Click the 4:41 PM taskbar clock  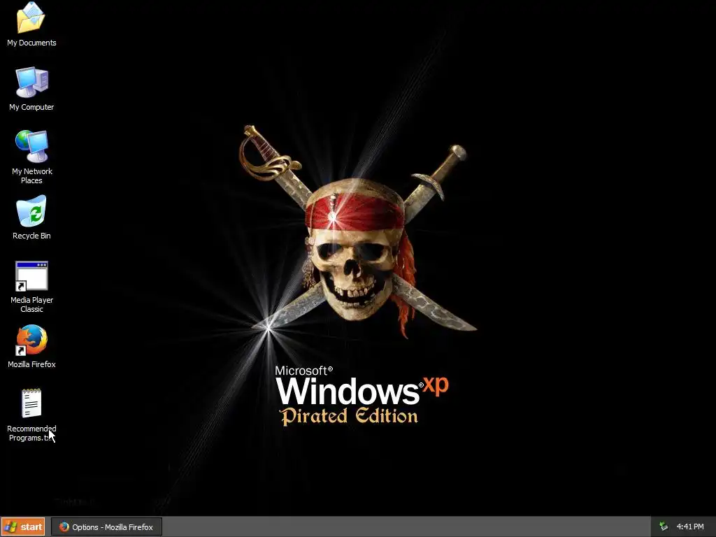[x=690, y=527]
